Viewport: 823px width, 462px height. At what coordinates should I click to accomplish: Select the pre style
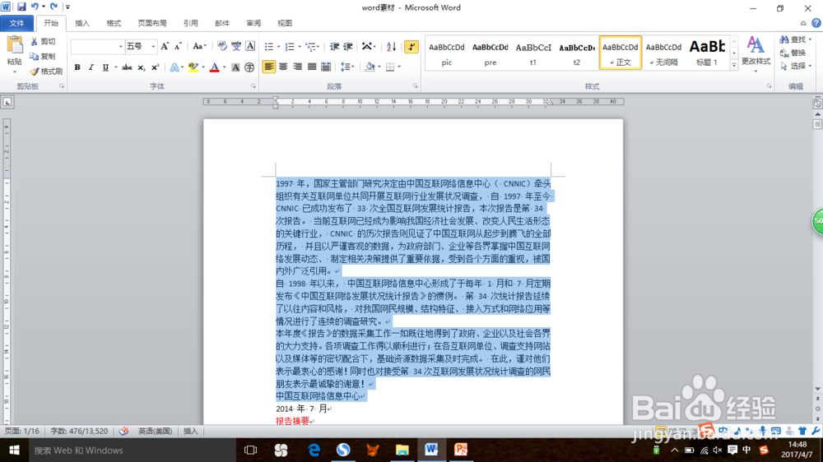pos(491,53)
